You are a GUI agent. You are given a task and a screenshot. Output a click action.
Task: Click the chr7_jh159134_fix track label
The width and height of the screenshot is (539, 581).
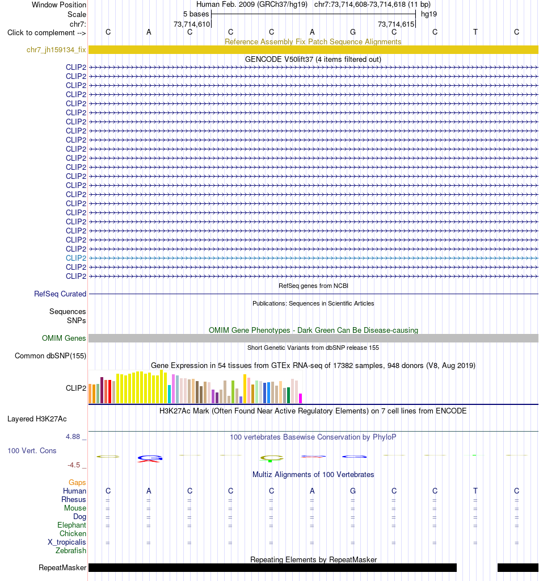click(x=56, y=49)
